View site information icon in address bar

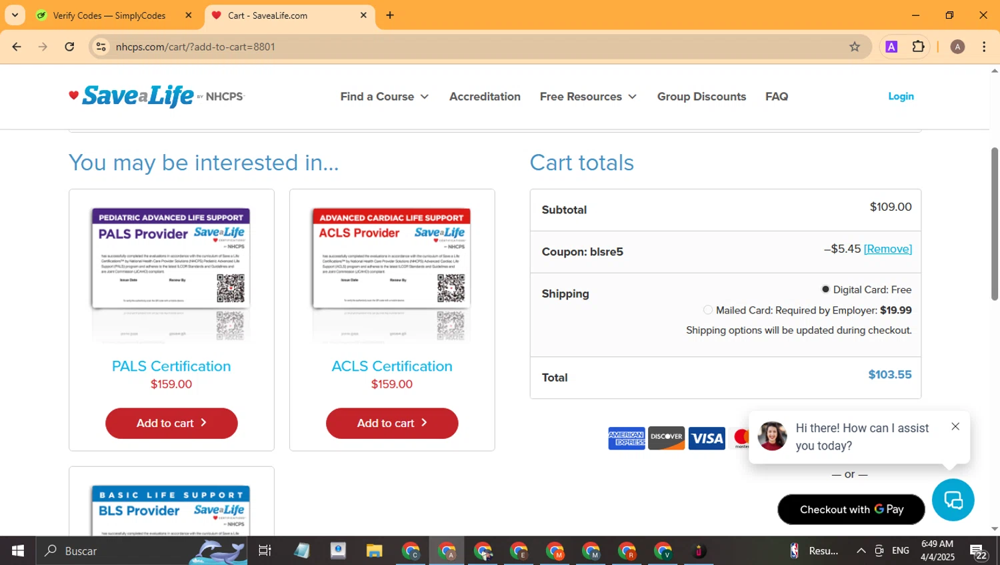pyautogui.click(x=101, y=47)
